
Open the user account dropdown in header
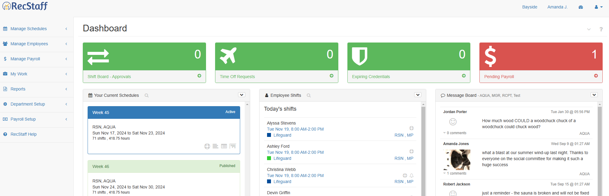point(598,7)
